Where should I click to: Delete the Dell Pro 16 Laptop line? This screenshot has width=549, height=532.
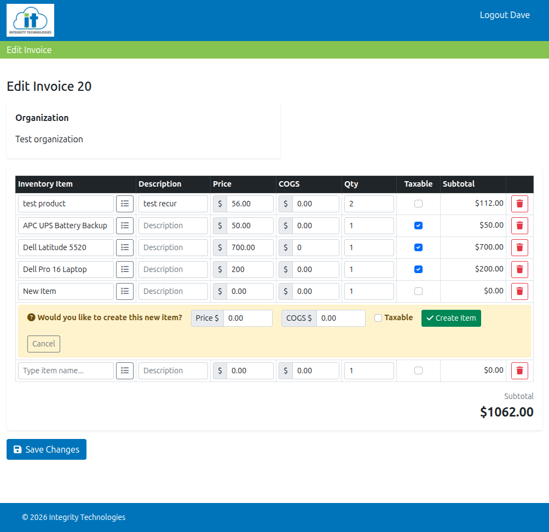tap(519, 269)
